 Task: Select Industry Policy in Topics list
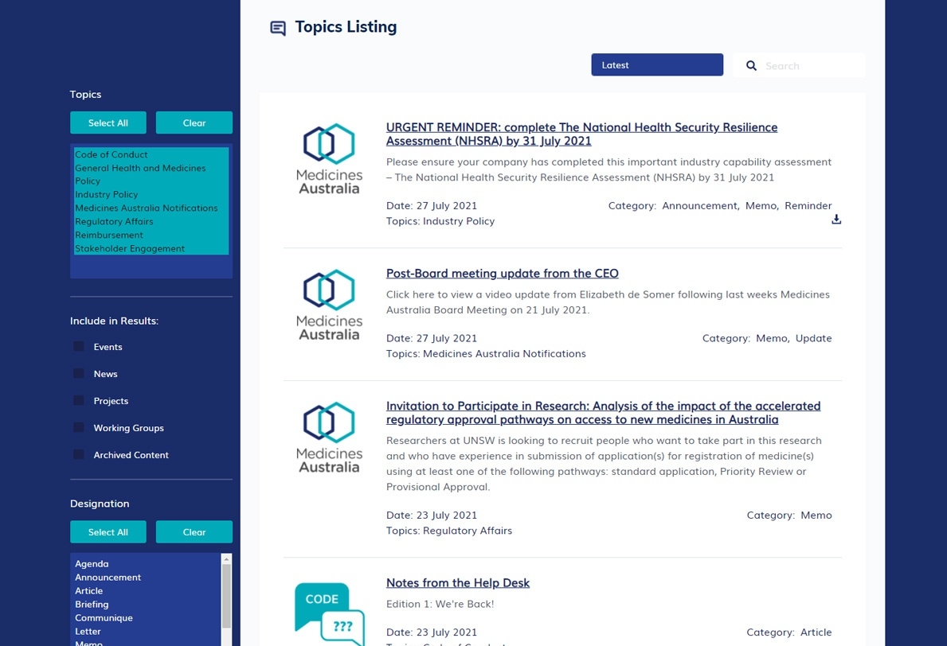click(151, 194)
